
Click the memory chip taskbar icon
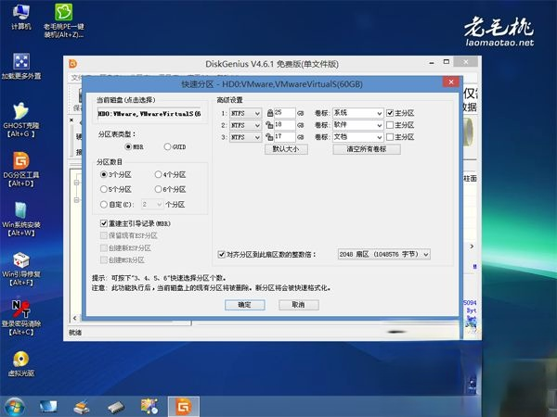click(116, 407)
